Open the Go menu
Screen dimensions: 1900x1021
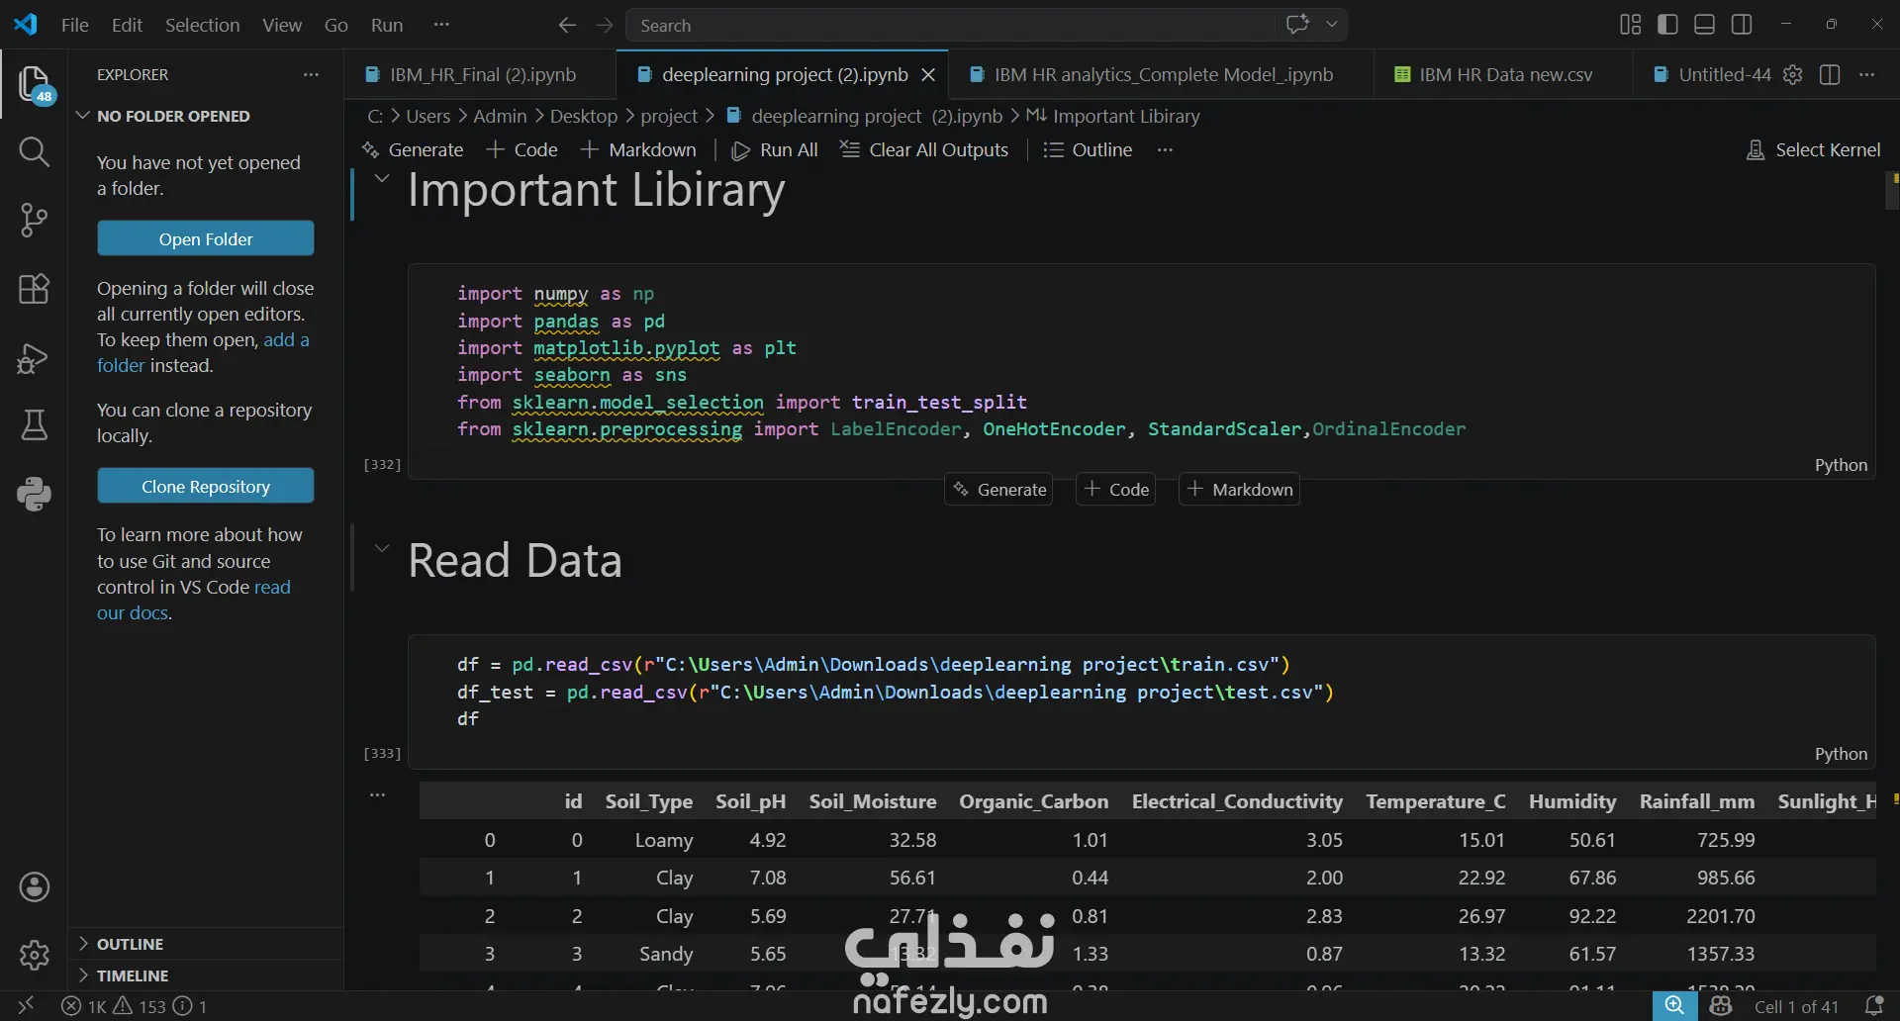336,25
